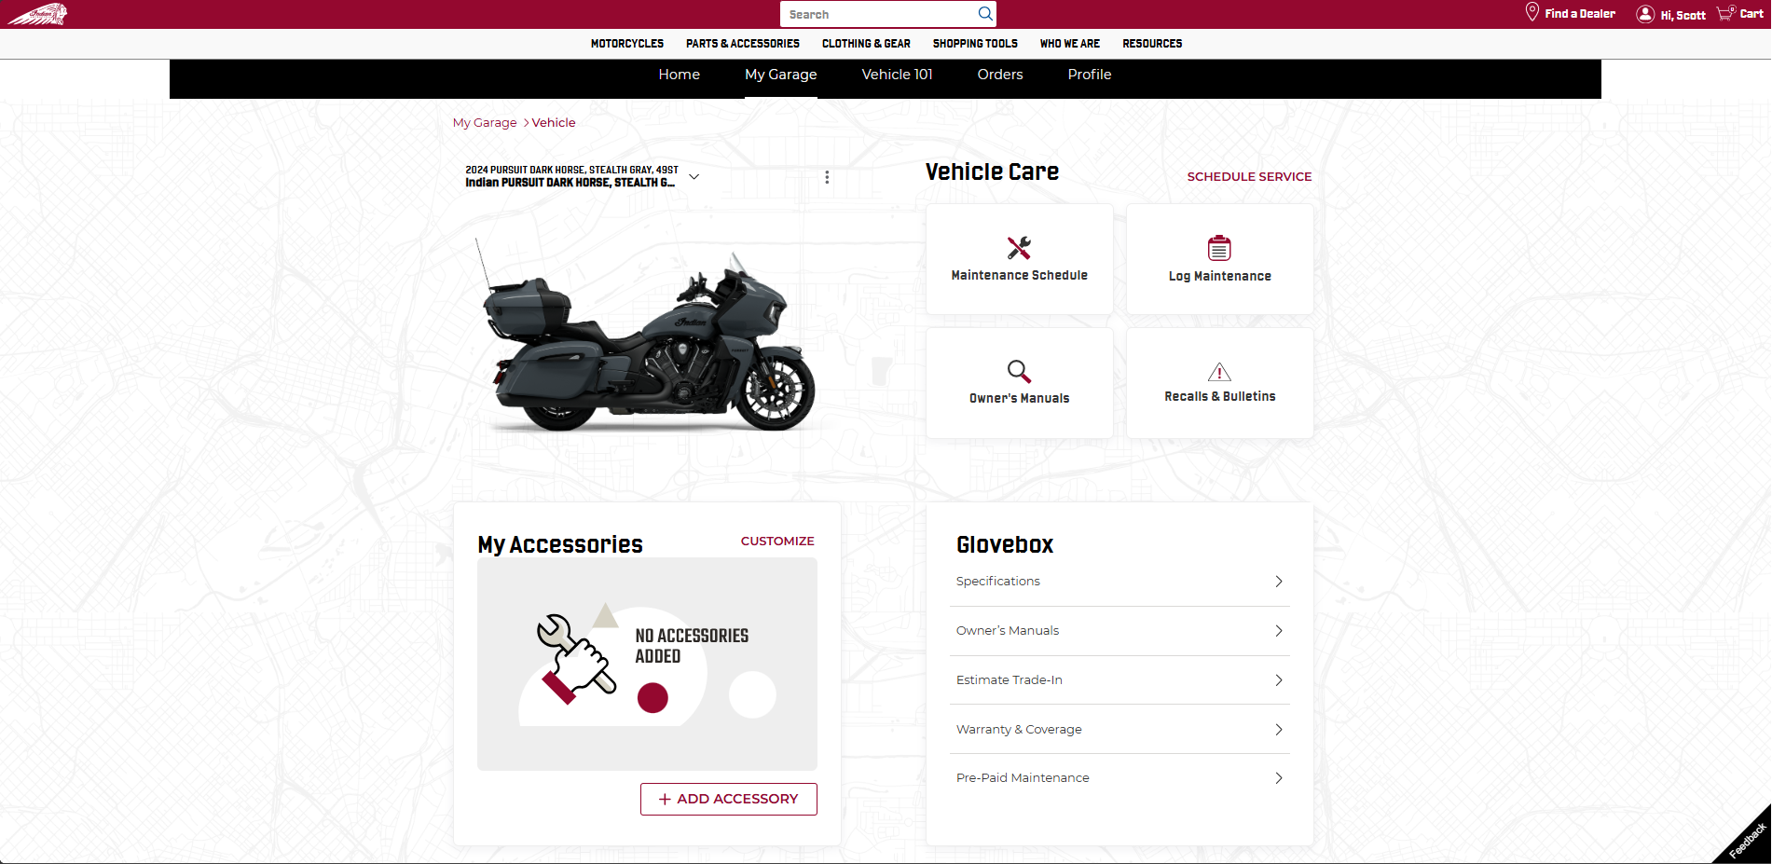Open Recalls & Bulletins warning icon

pos(1219,372)
